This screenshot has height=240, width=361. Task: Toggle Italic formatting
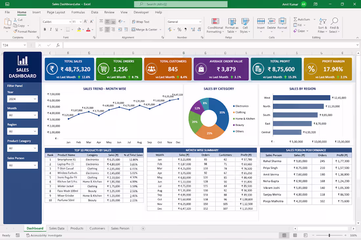point(51,29)
